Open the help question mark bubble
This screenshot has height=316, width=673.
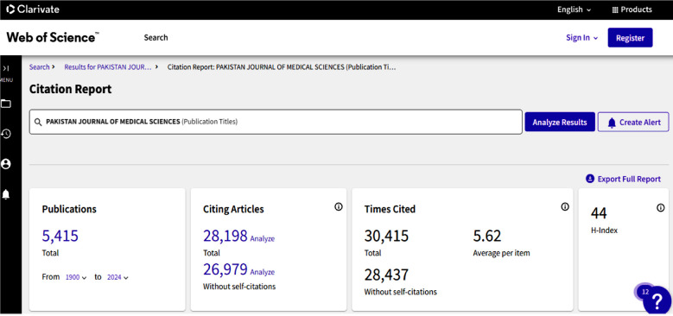coord(657,300)
